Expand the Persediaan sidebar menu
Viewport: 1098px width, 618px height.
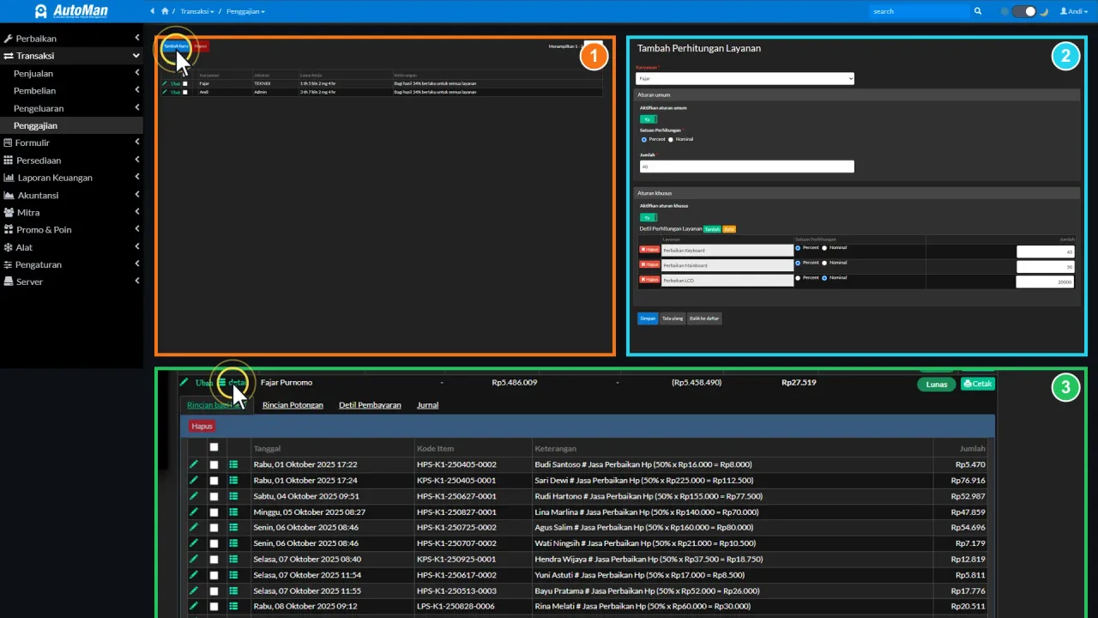pos(71,161)
